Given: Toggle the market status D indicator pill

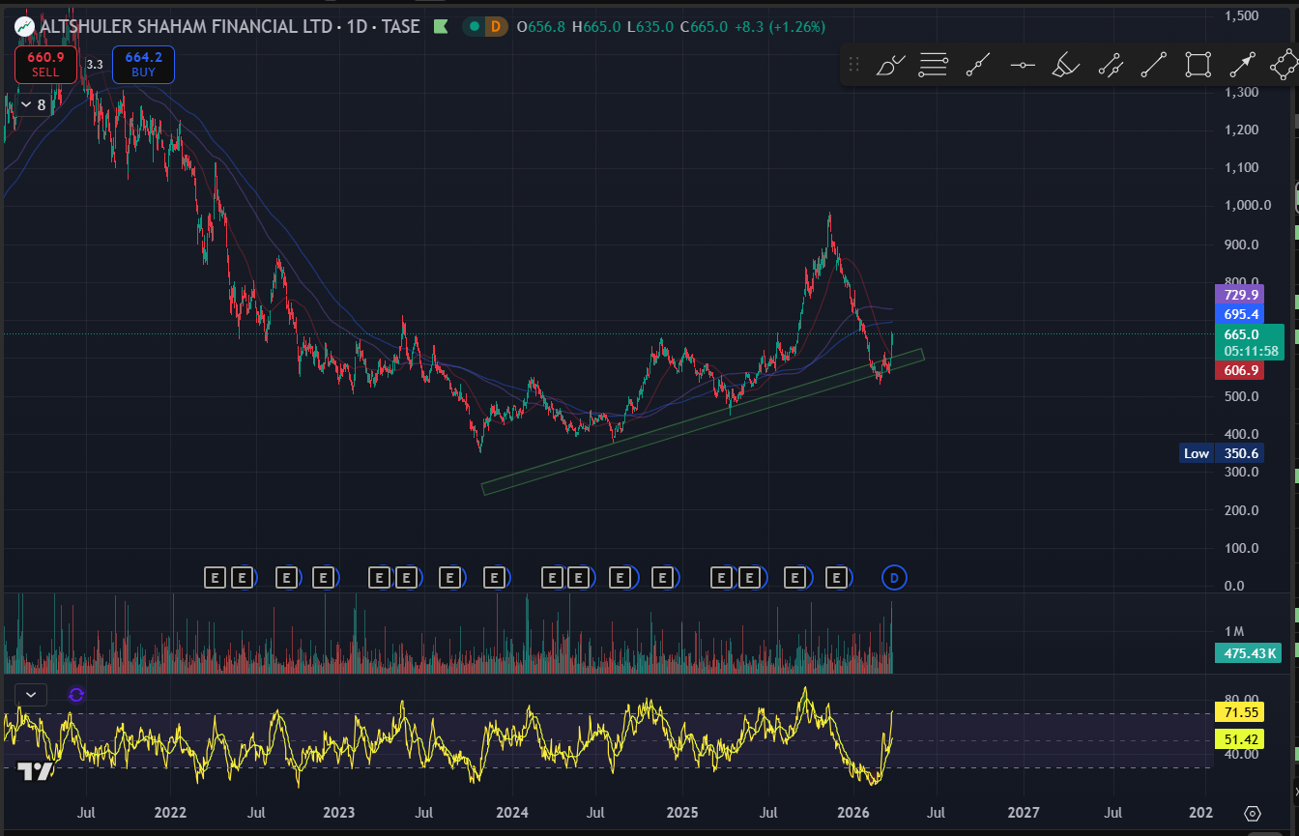Looking at the screenshot, I should click(485, 27).
